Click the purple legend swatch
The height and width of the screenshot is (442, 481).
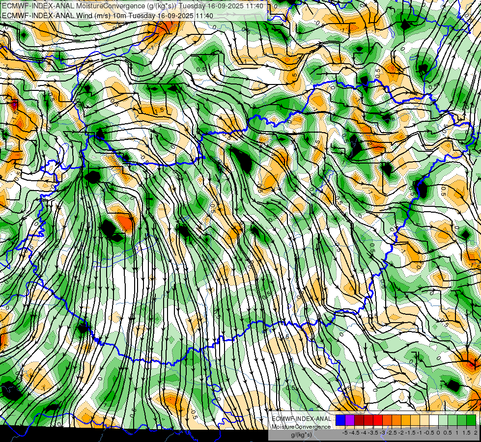coord(350,420)
